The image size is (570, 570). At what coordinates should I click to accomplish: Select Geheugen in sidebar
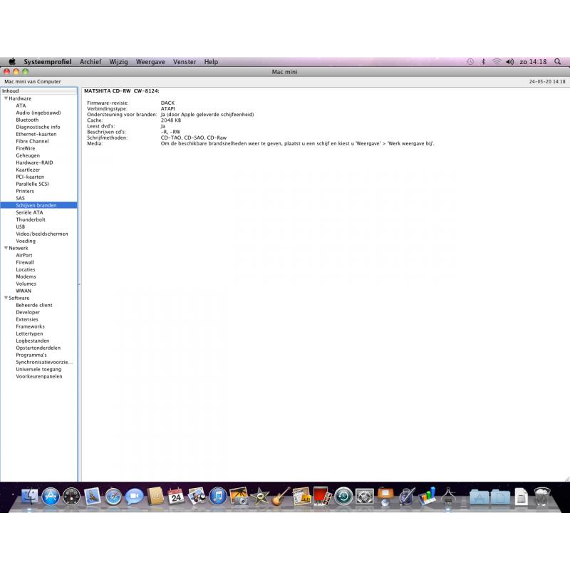tap(28, 155)
